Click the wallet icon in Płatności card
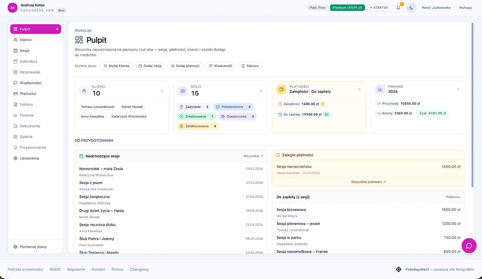 click(x=281, y=89)
